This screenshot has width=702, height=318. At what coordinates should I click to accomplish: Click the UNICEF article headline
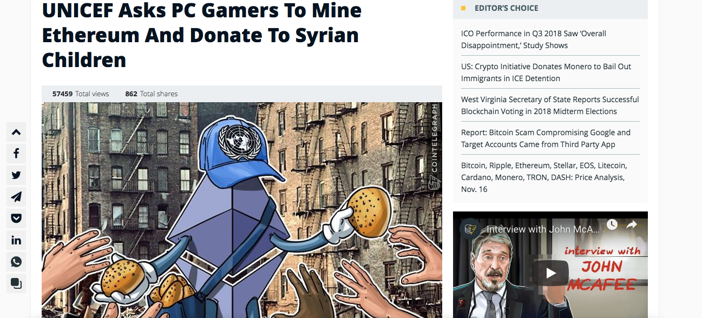201,35
